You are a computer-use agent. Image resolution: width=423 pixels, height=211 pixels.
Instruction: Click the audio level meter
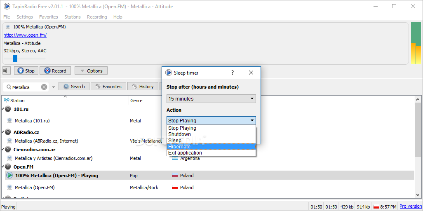416,43
